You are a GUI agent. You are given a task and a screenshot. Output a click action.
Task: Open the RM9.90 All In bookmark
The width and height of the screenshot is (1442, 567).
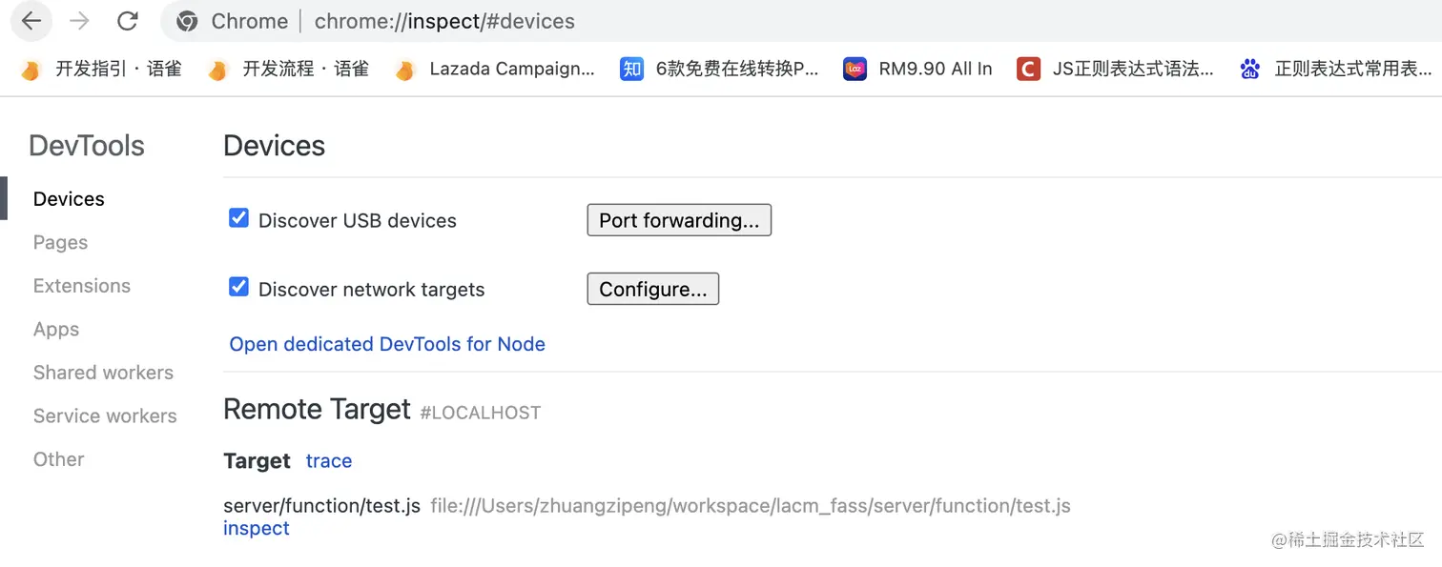click(917, 69)
